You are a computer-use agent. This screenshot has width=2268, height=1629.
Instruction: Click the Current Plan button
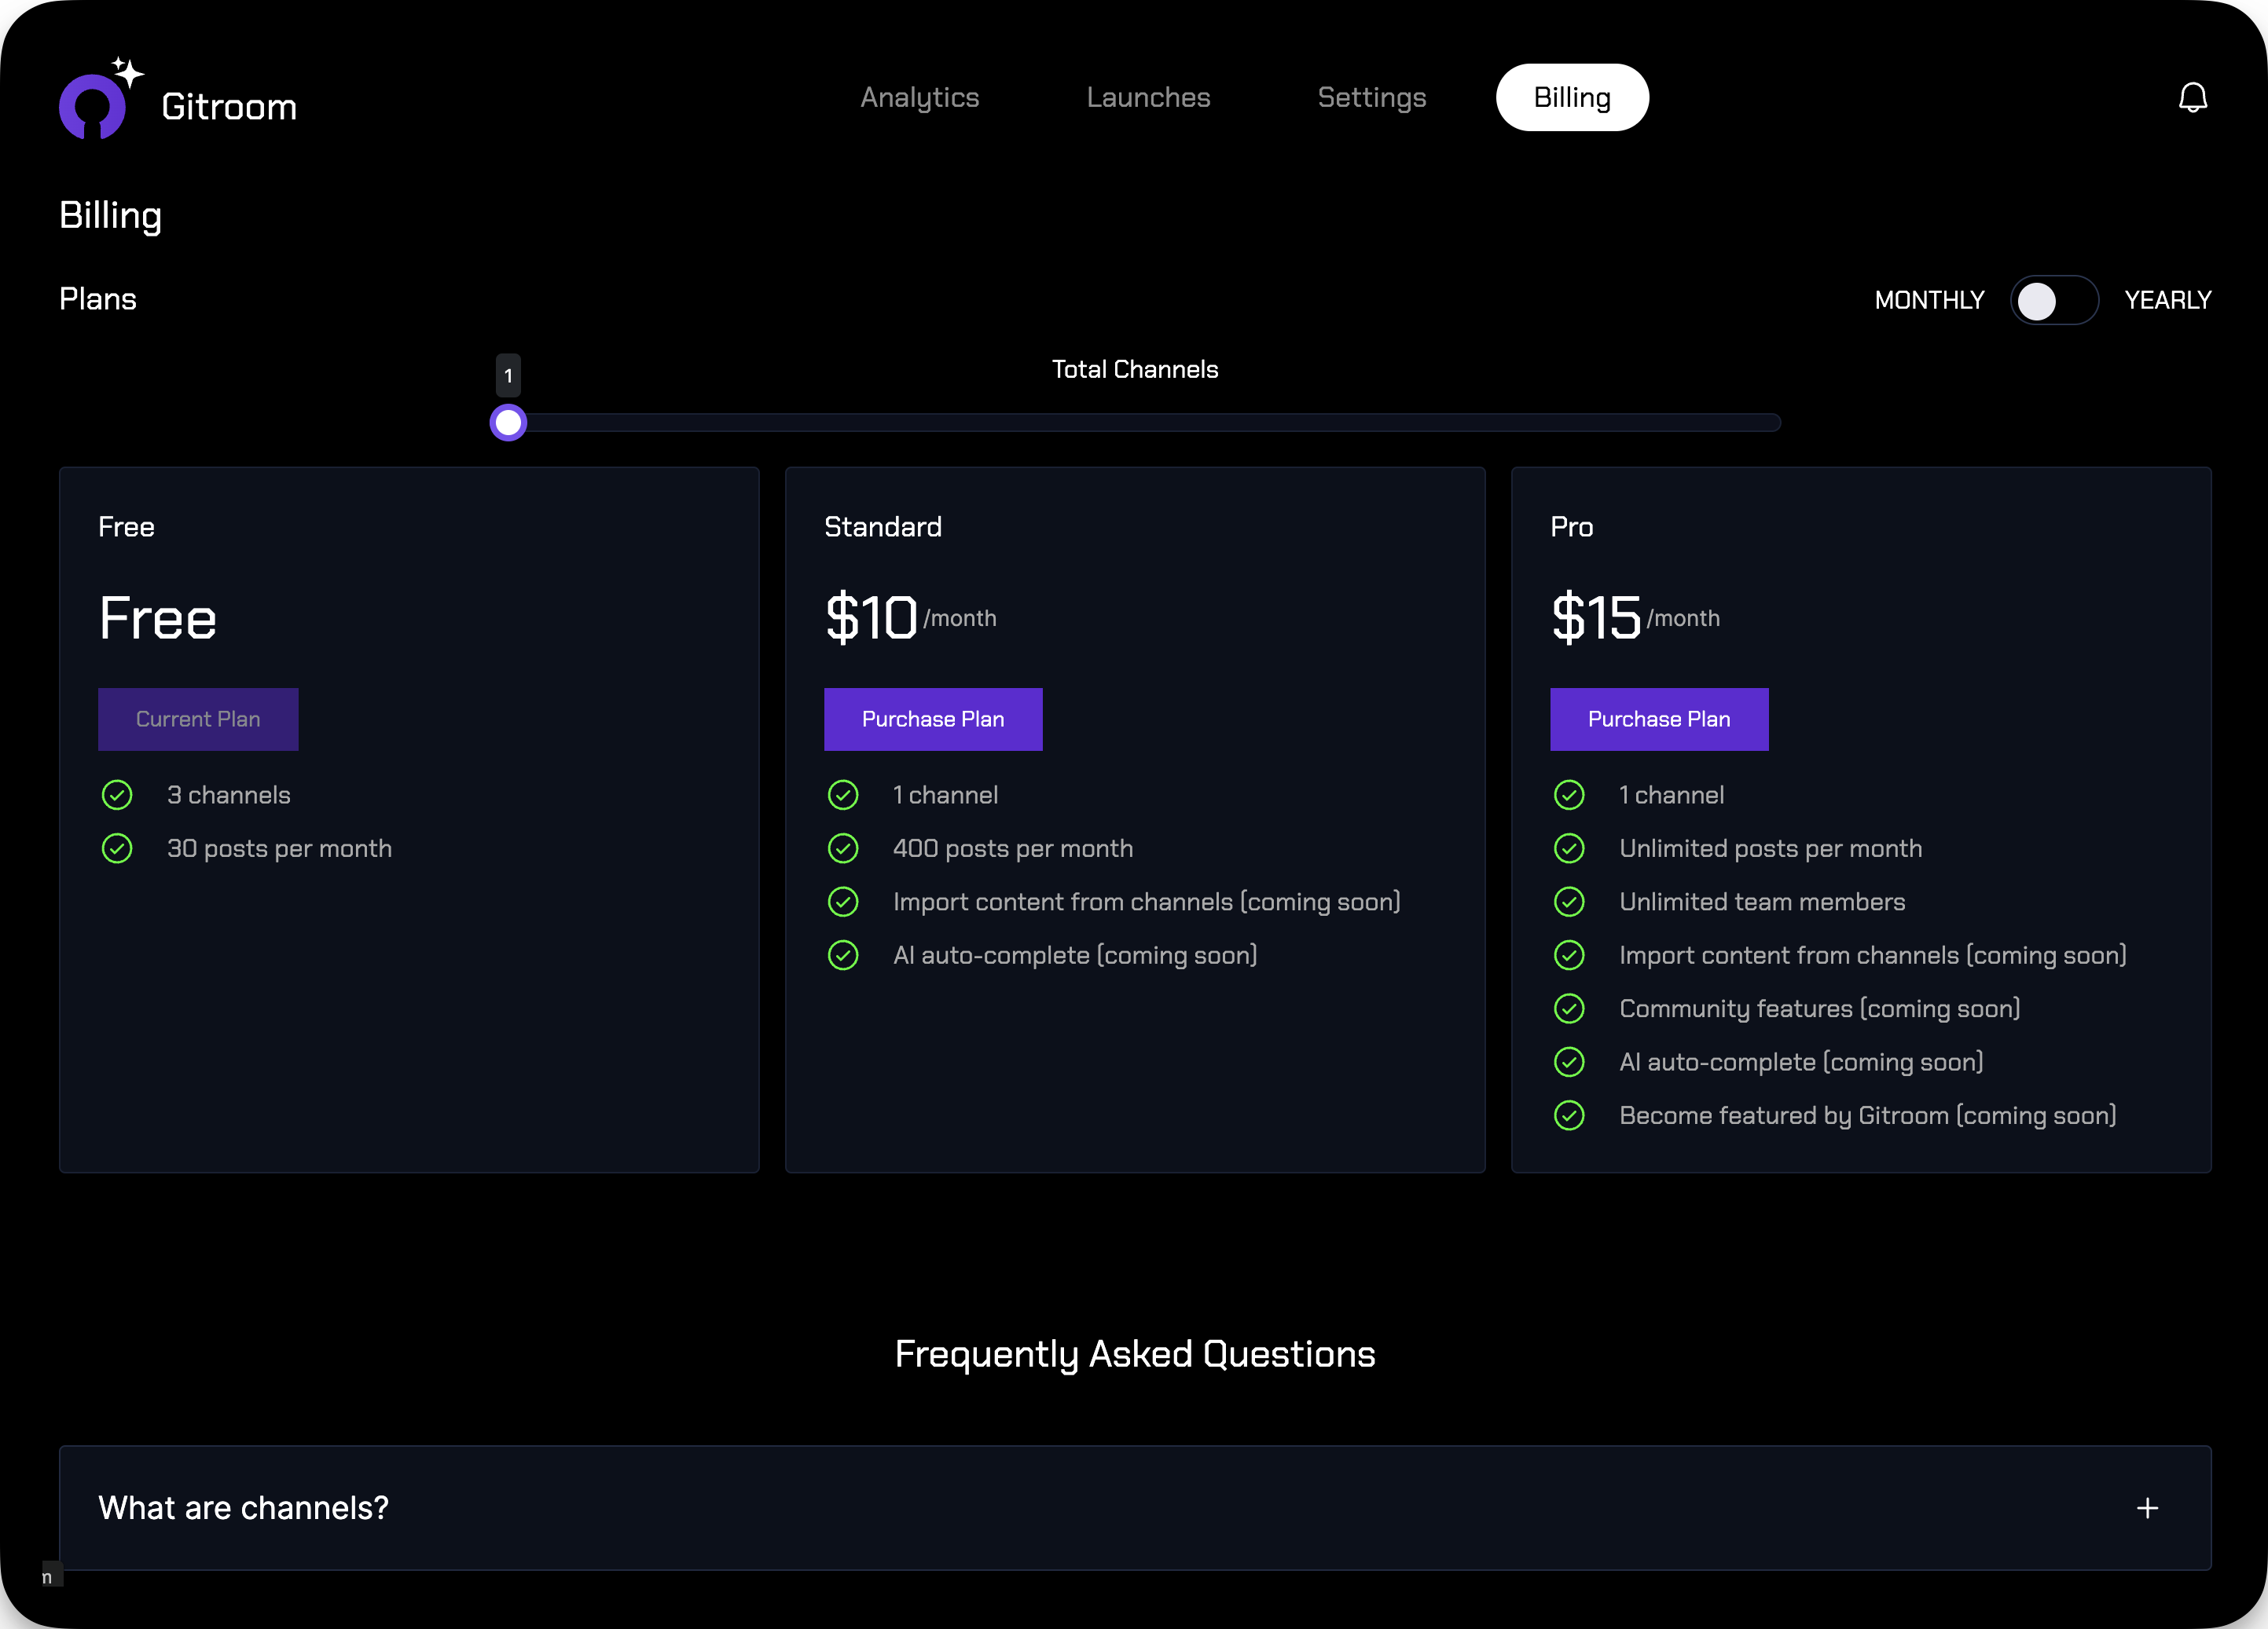click(198, 719)
